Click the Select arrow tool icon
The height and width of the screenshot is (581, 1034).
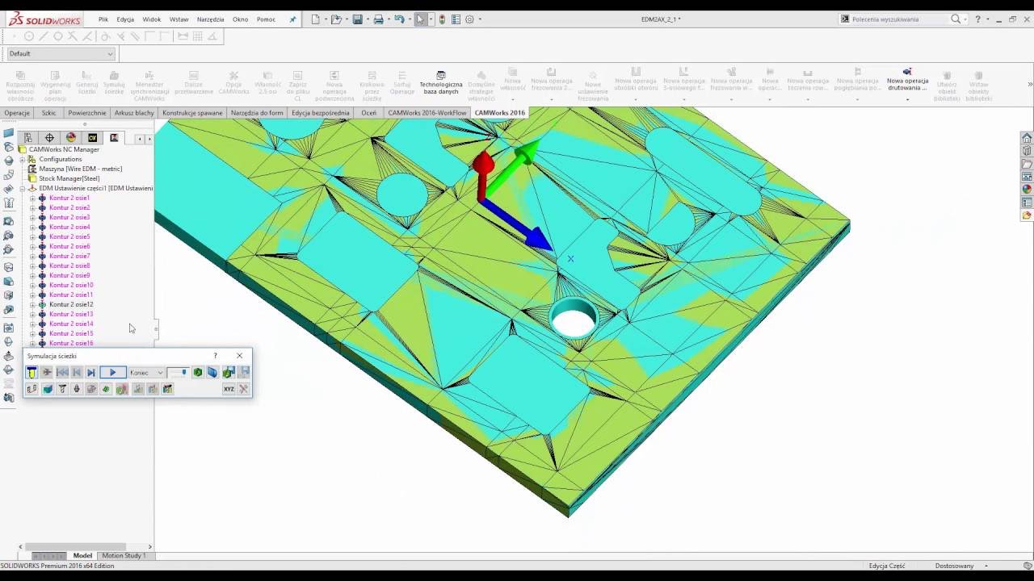(x=421, y=19)
